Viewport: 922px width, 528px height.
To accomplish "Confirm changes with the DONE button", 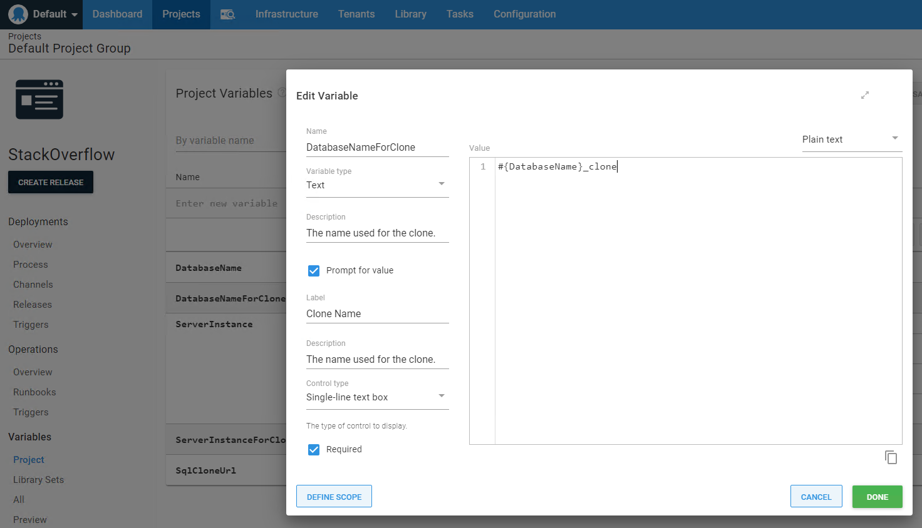I will [877, 496].
